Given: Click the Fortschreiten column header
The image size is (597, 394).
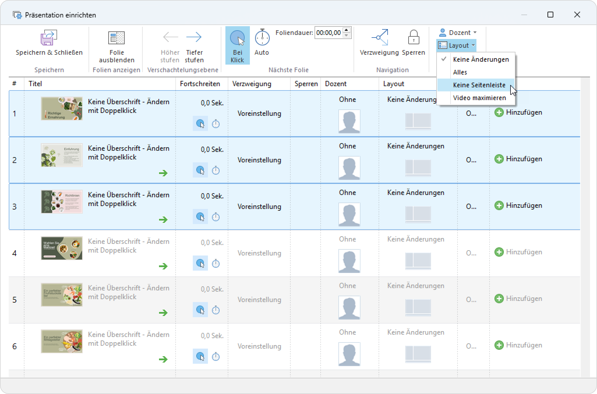Looking at the screenshot, I should click(x=202, y=84).
